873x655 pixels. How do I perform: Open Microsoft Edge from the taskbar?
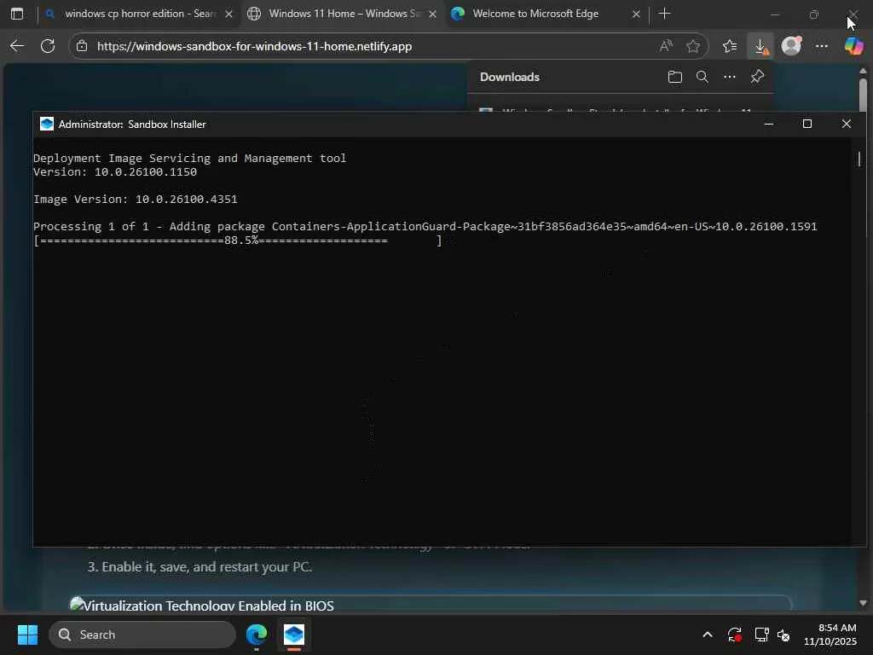click(257, 635)
